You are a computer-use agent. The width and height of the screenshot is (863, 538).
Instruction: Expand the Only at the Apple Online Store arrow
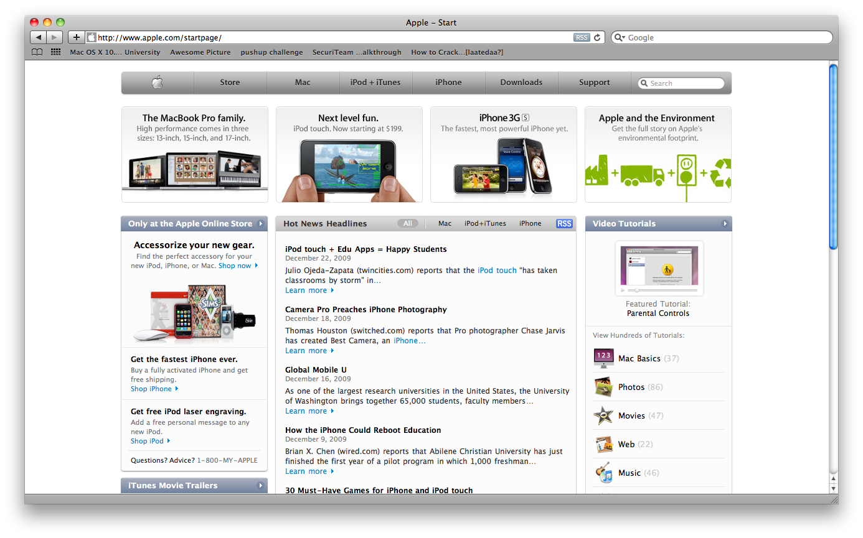click(x=260, y=224)
